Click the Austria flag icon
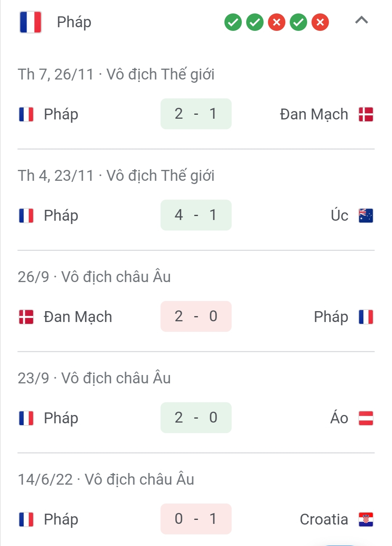The height and width of the screenshot is (546, 392). (x=366, y=418)
